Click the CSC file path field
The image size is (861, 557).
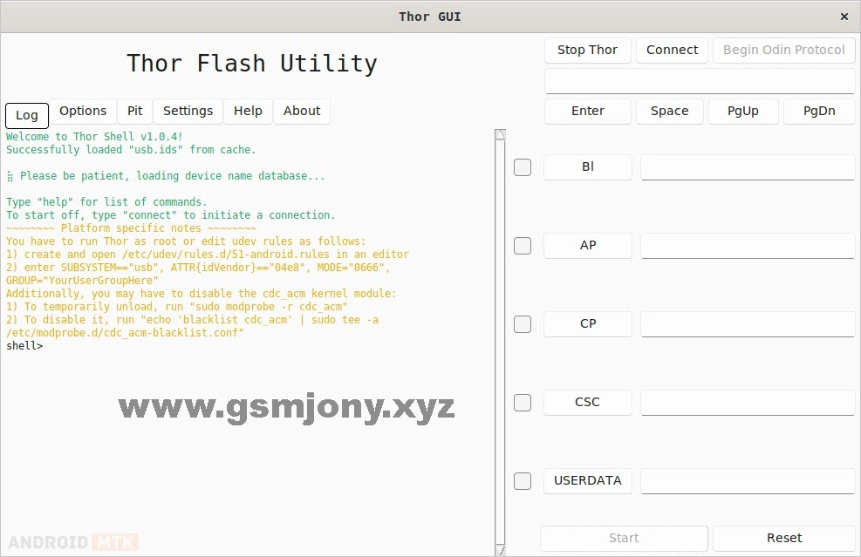click(748, 403)
